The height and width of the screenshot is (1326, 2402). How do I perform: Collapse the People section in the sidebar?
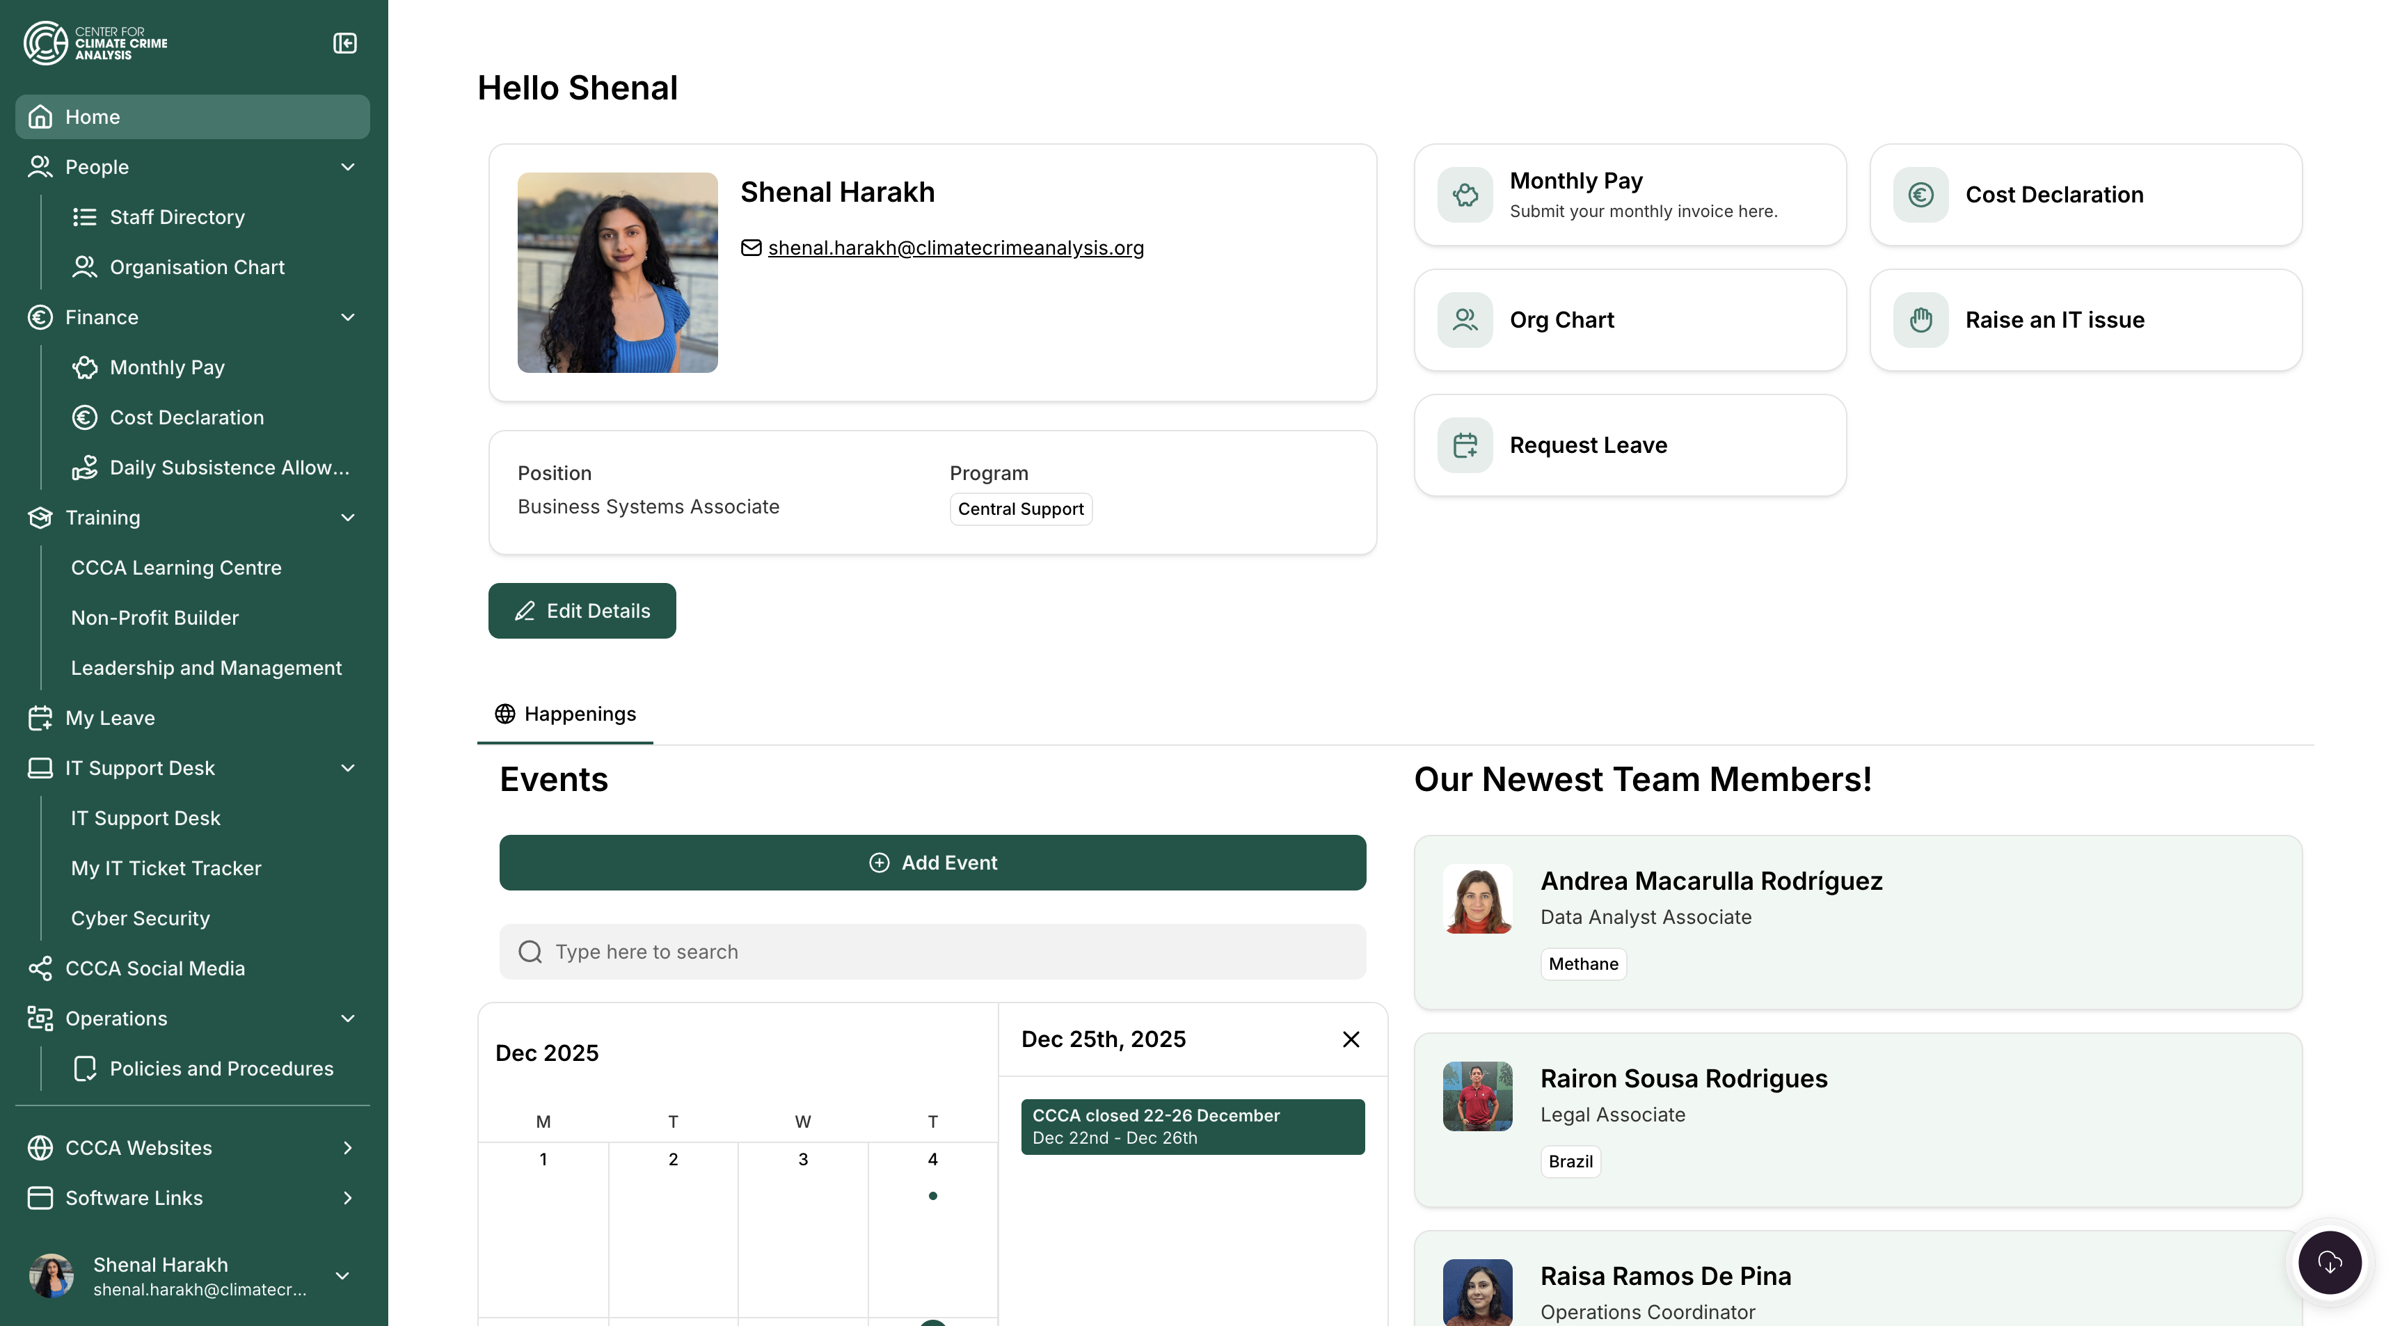348,166
